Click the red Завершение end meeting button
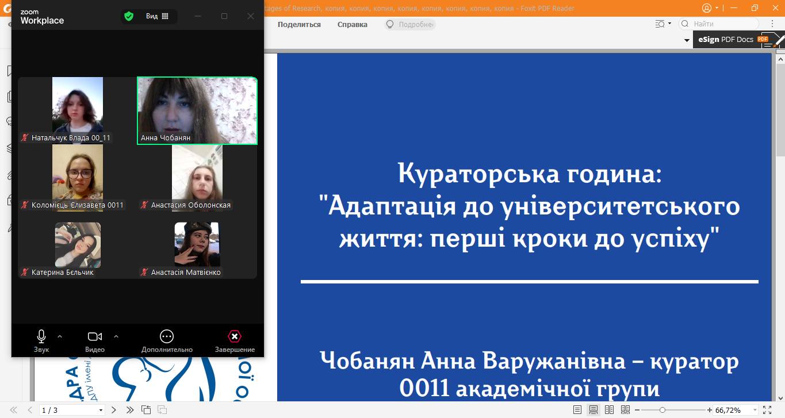Image resolution: width=785 pixels, height=418 pixels. tap(235, 340)
